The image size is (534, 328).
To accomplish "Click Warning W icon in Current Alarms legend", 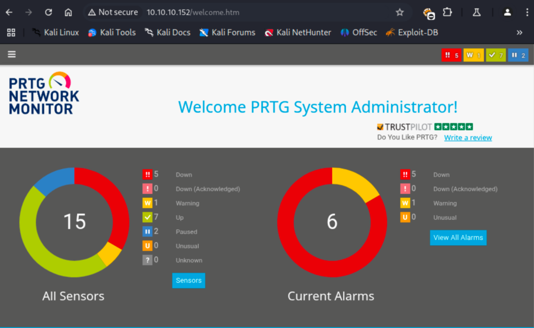I will 405,203.
